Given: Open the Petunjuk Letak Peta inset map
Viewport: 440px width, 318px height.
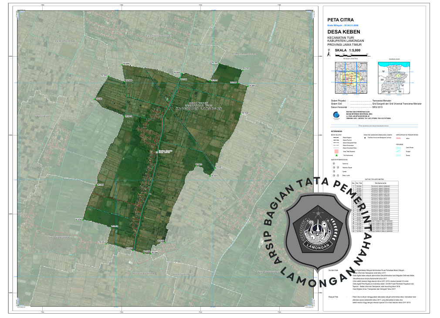Looking at the screenshot, I should click(x=350, y=78).
